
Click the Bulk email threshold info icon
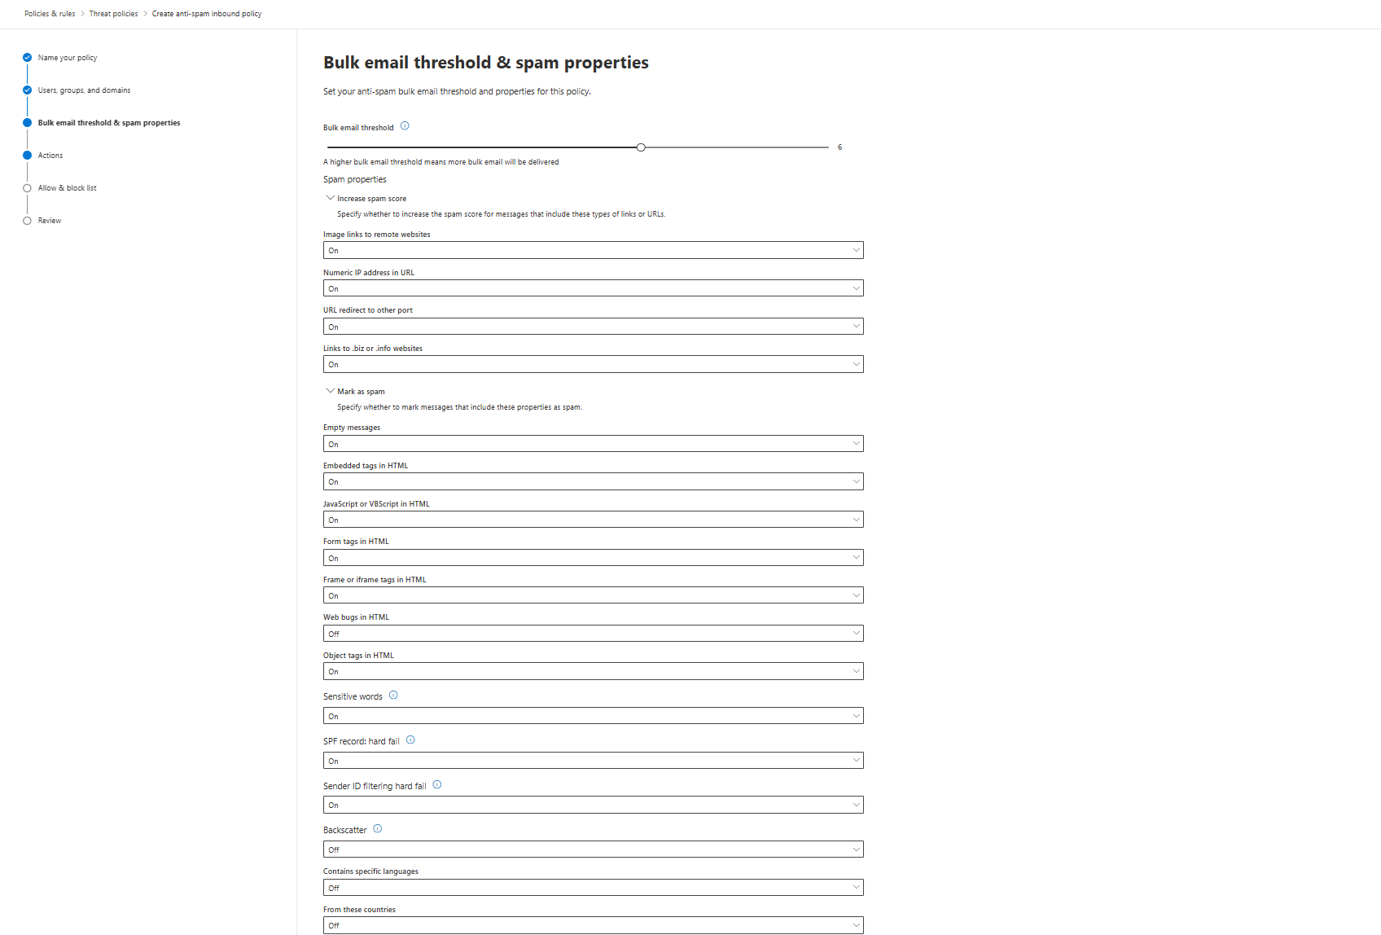[405, 126]
